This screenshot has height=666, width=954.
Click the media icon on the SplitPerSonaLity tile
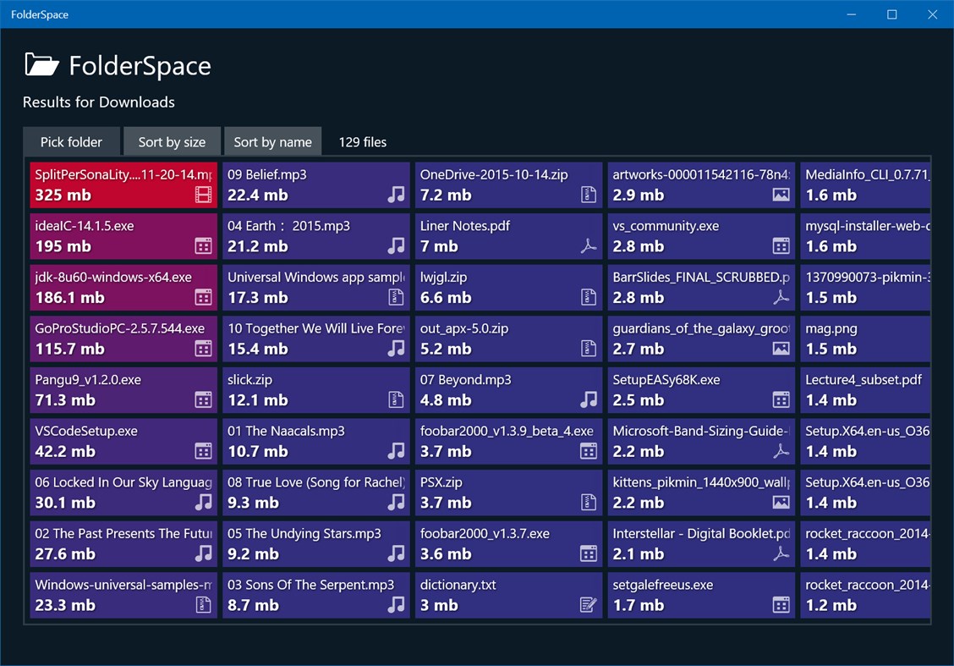click(x=202, y=195)
